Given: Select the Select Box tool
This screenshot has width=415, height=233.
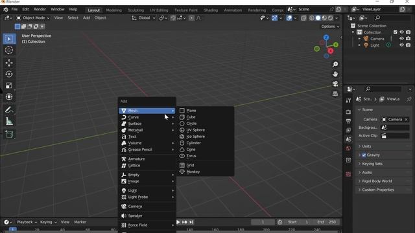Looking at the screenshot, I should click(9, 39).
